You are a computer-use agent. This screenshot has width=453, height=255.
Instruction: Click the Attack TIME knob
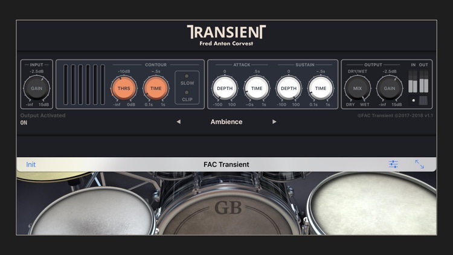coord(257,88)
